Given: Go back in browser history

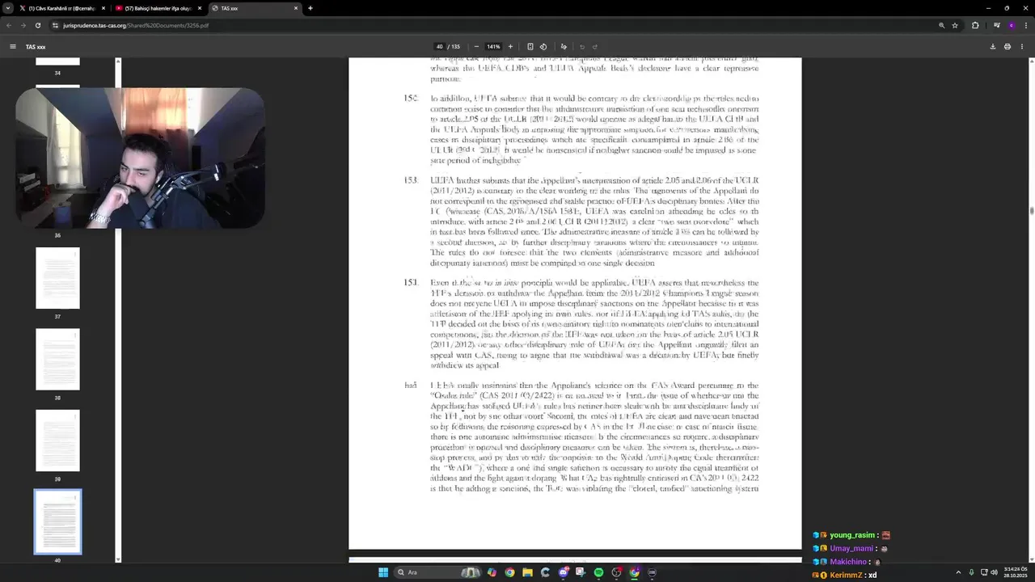Looking at the screenshot, I should (x=8, y=25).
